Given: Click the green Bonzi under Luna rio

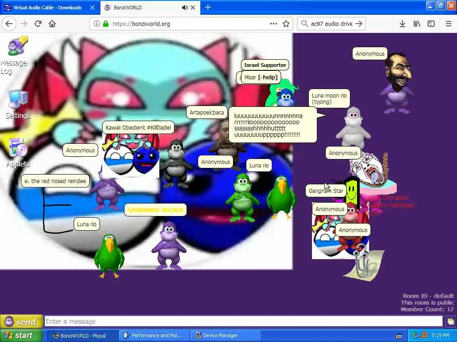Looking at the screenshot, I should tap(242, 197).
